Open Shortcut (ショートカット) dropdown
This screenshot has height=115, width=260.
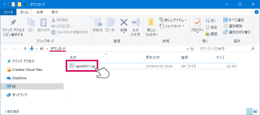click(172, 26)
